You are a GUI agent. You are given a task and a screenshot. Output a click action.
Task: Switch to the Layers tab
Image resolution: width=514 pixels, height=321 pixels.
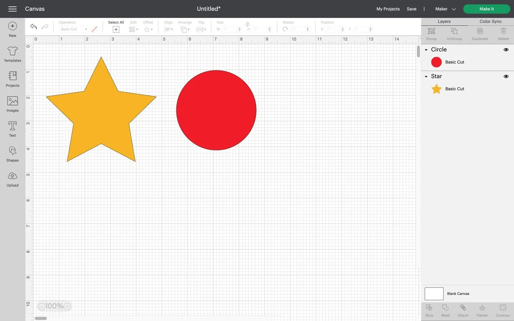point(444,21)
